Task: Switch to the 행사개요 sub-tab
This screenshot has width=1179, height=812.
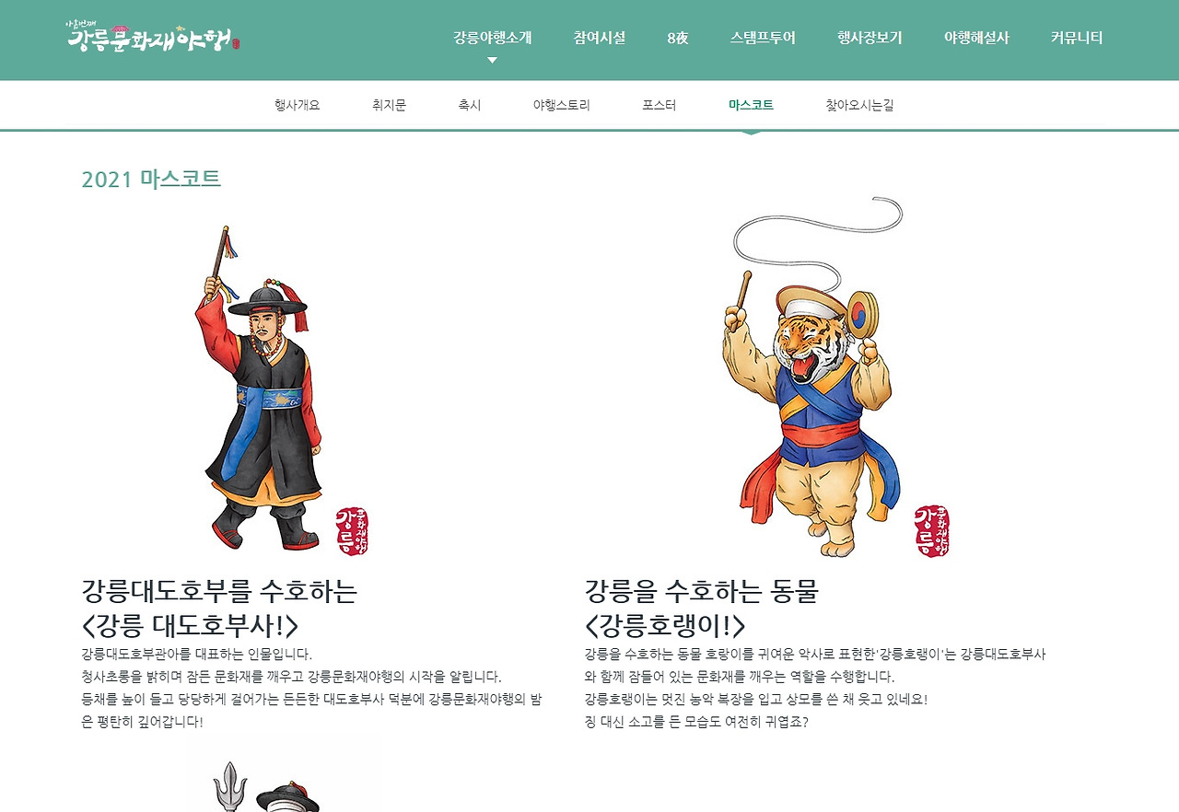Action: [x=297, y=105]
